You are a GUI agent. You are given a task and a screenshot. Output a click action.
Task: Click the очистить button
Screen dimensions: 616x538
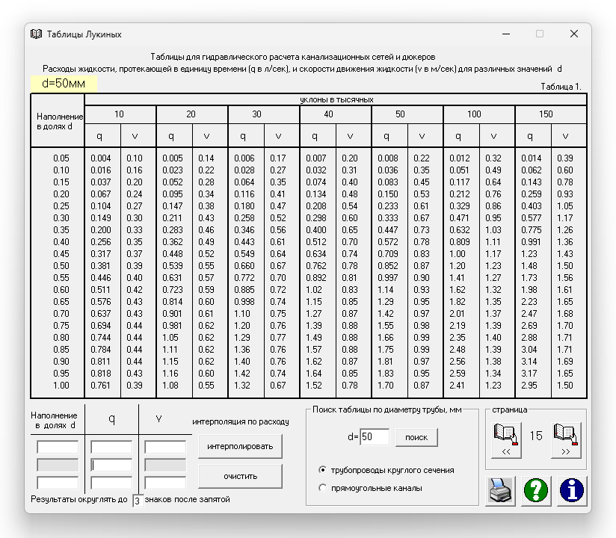240,476
